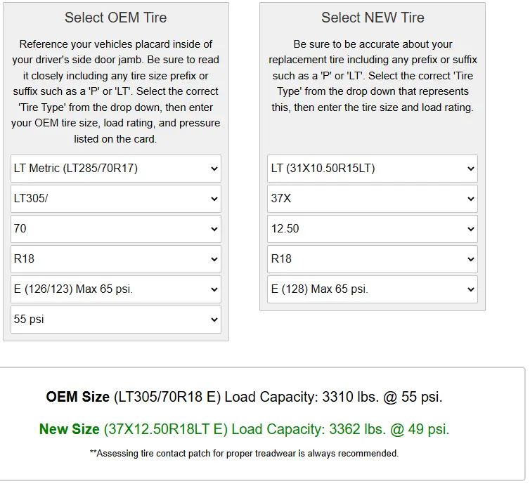The width and height of the screenshot is (530, 486).
Task: Open the NEW tire type dropdown LT (31X10.50R15LT)
Action: point(373,169)
